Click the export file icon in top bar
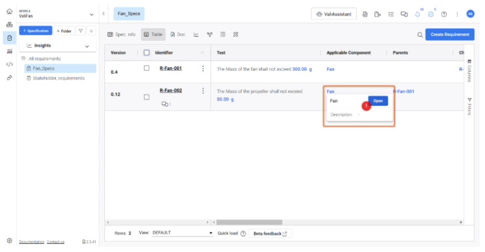This screenshot has height=252, width=485. (x=378, y=14)
